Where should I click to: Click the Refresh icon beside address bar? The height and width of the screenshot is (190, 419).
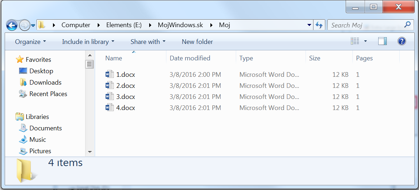point(319,25)
